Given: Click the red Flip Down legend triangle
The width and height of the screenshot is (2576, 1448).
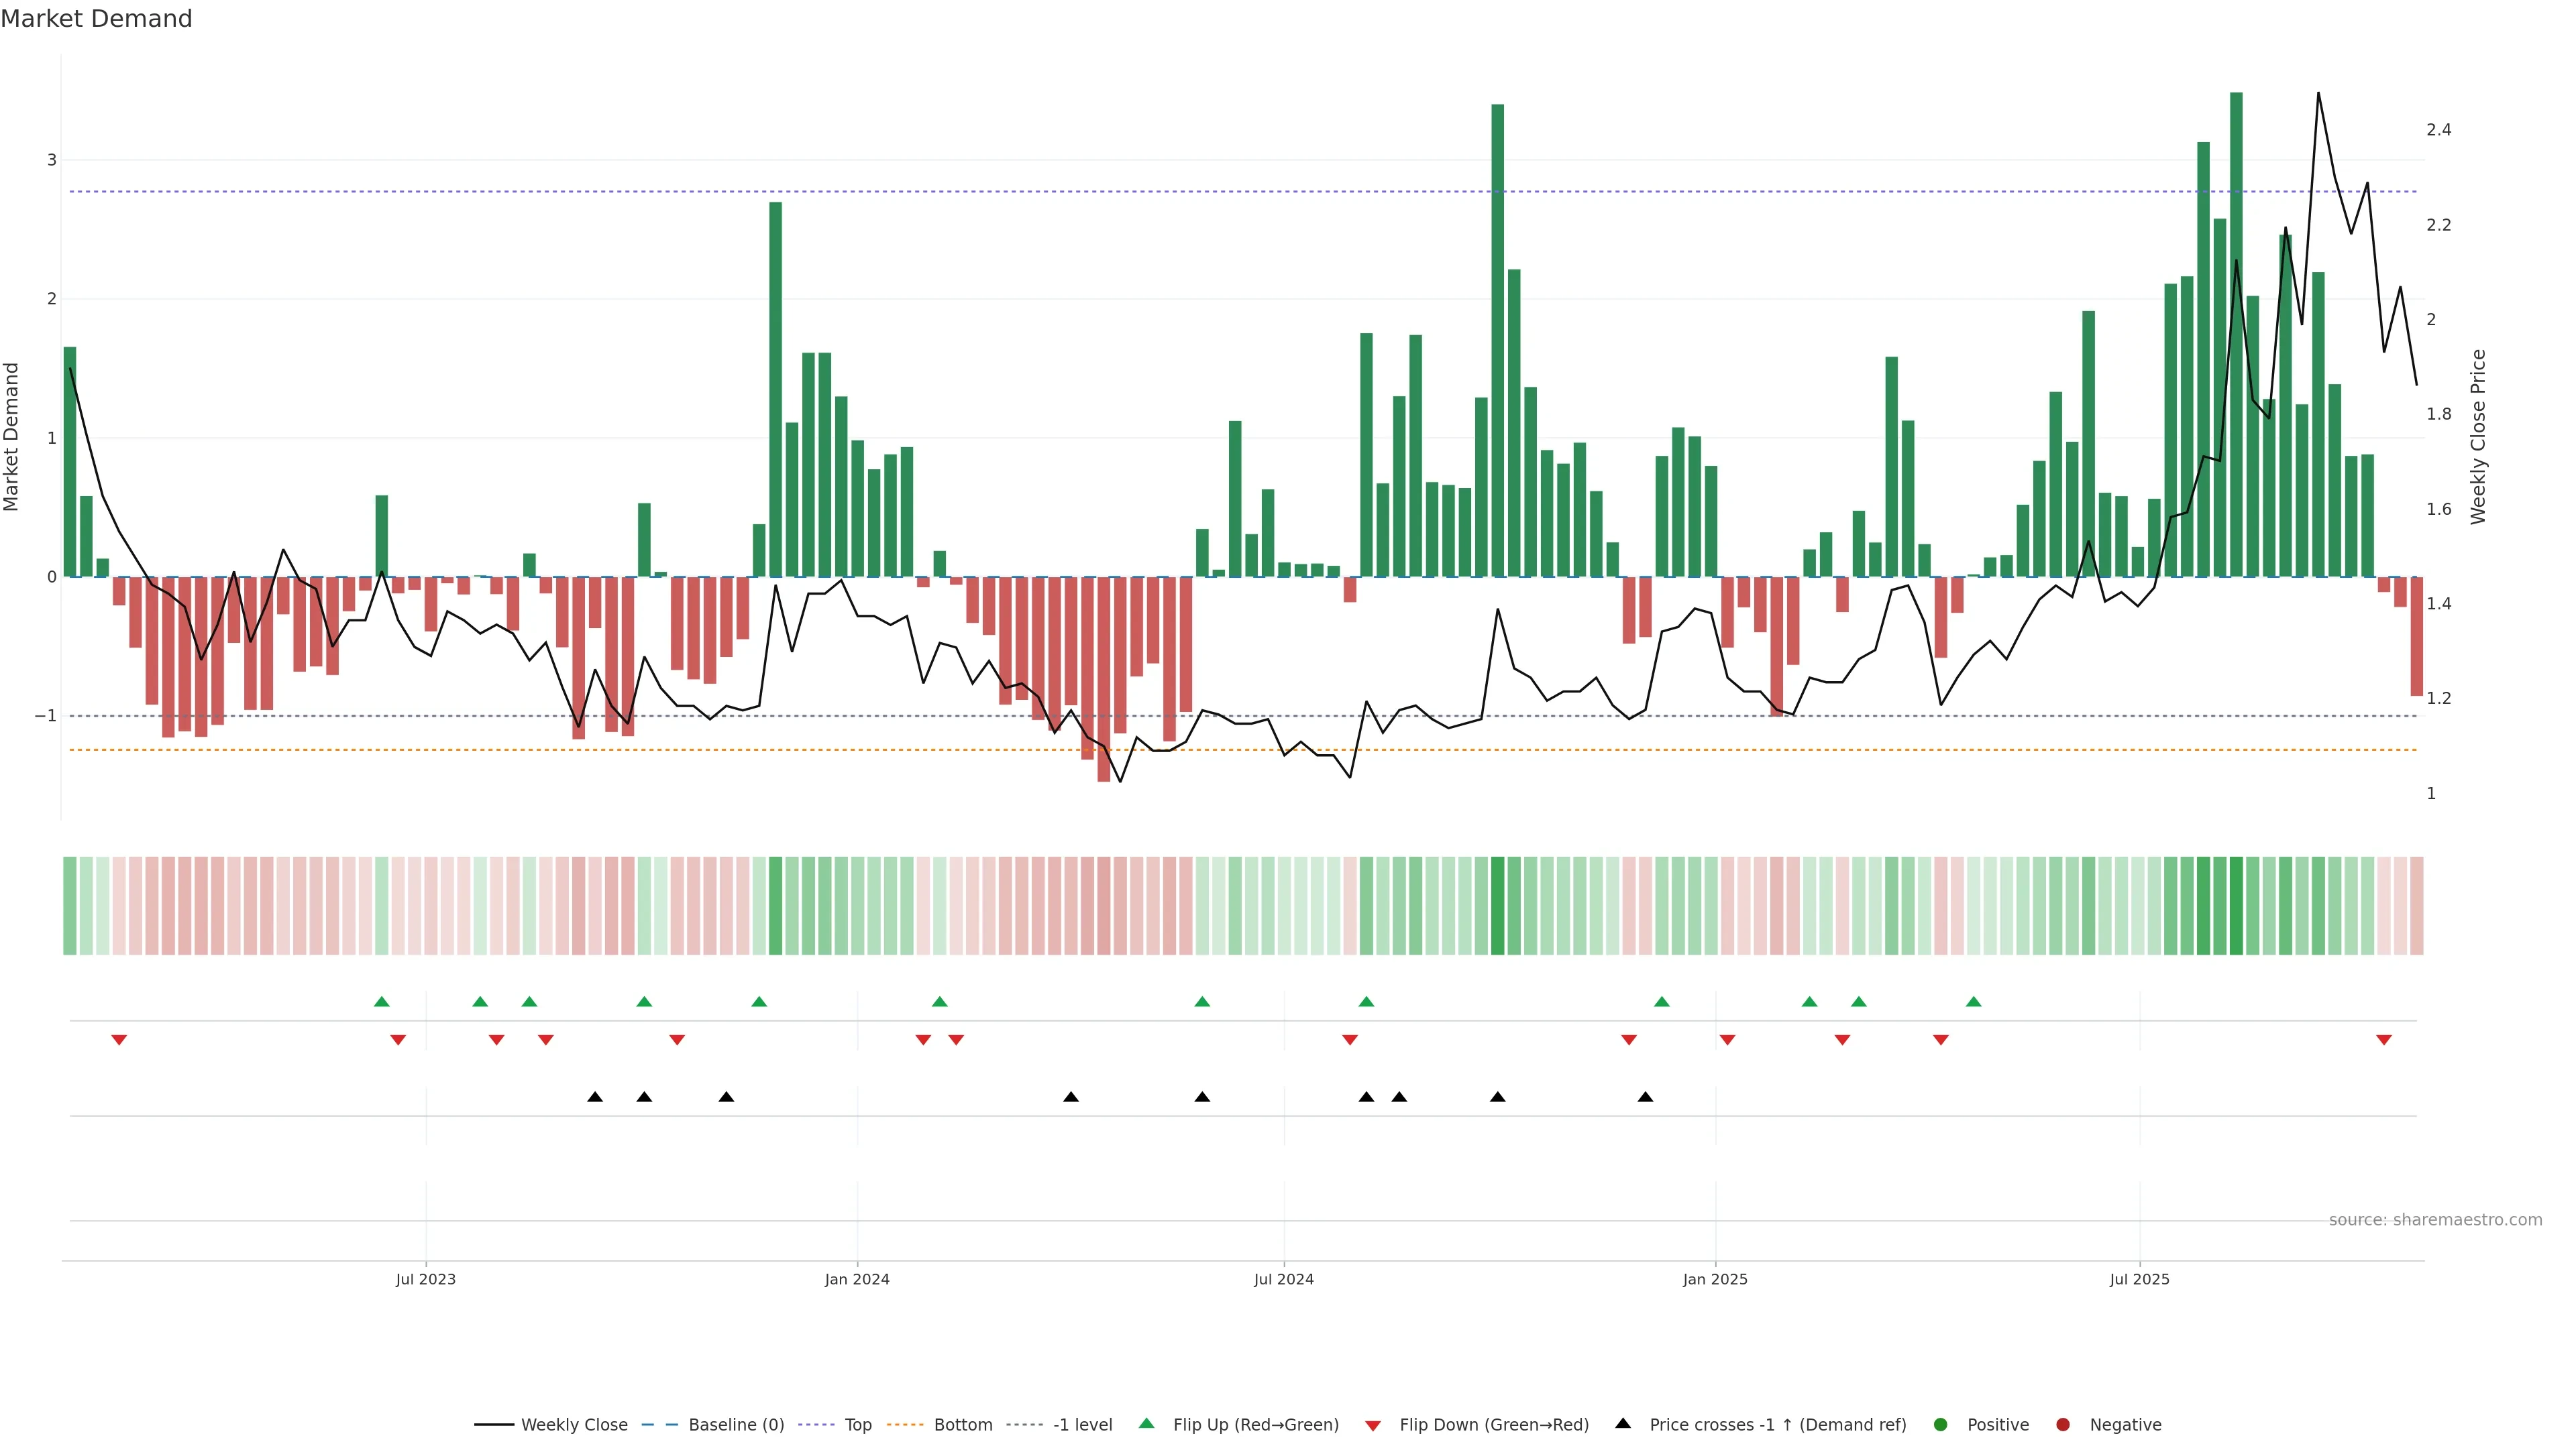Looking at the screenshot, I should 1373,1426.
